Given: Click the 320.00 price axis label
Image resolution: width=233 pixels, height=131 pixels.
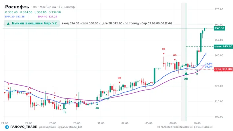Looking at the screenshot, I should click(219, 86).
